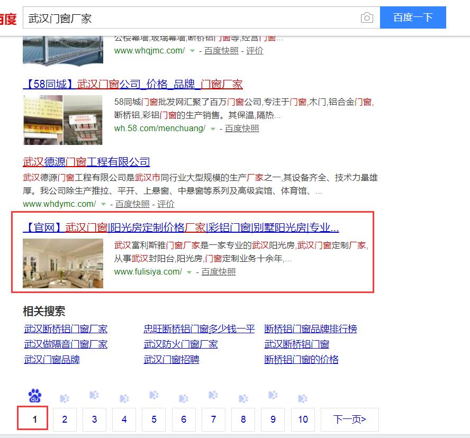Open the 【58同城】武汉门窗公司 result title
Viewport: 470px width, 438px height.
(133, 84)
